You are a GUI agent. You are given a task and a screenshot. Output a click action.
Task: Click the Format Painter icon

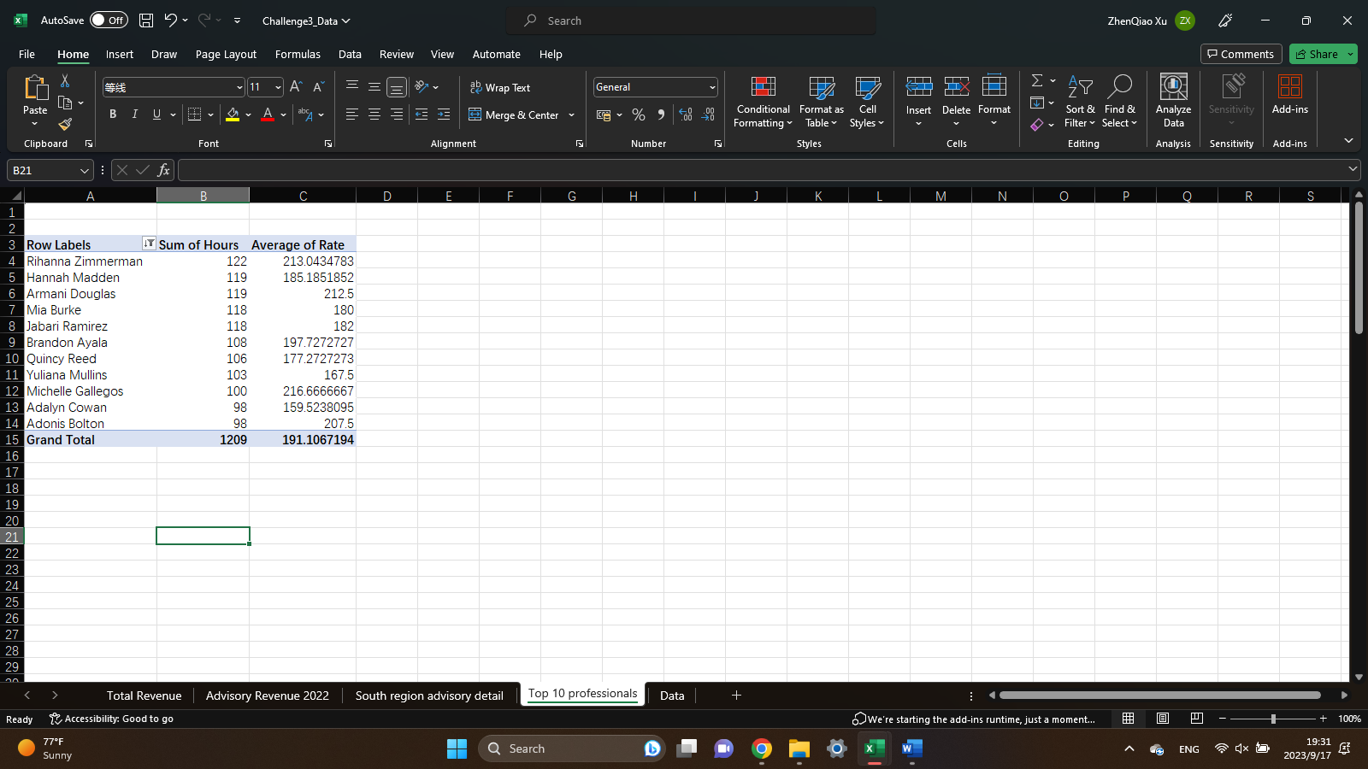coord(65,124)
